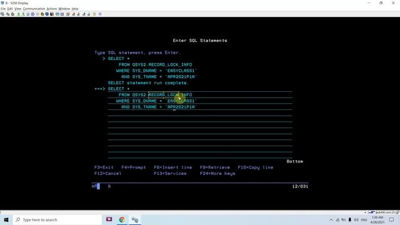Image resolution: width=400 pixels, height=225 pixels.
Task: Click the blue shield toolbar icon
Action: coord(47,14)
